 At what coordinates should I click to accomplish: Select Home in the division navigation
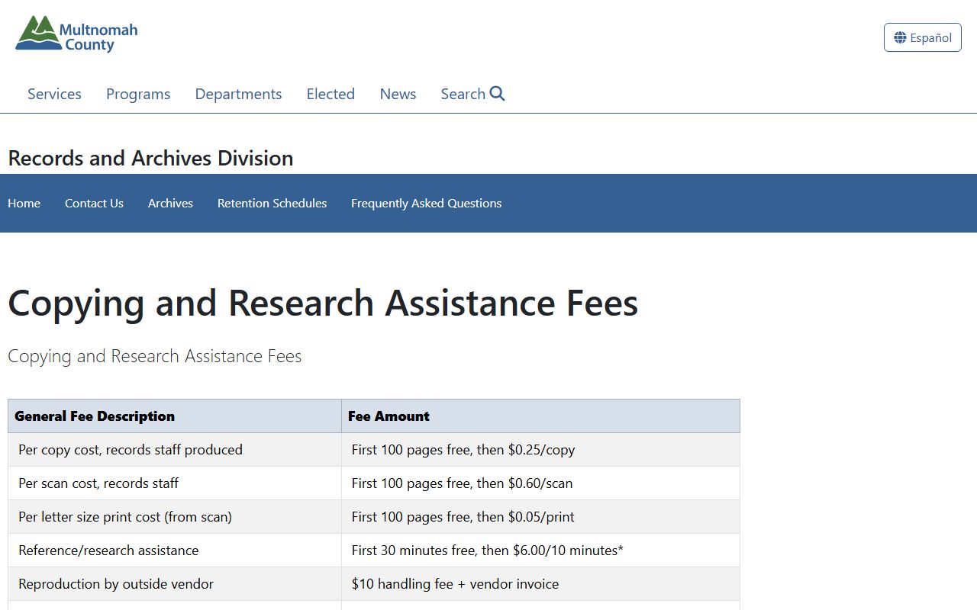tap(24, 203)
